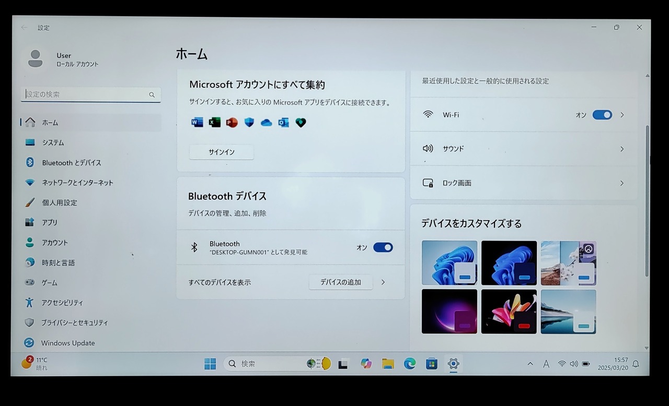Click the サインイン button
This screenshot has height=406, width=669.
coord(222,152)
